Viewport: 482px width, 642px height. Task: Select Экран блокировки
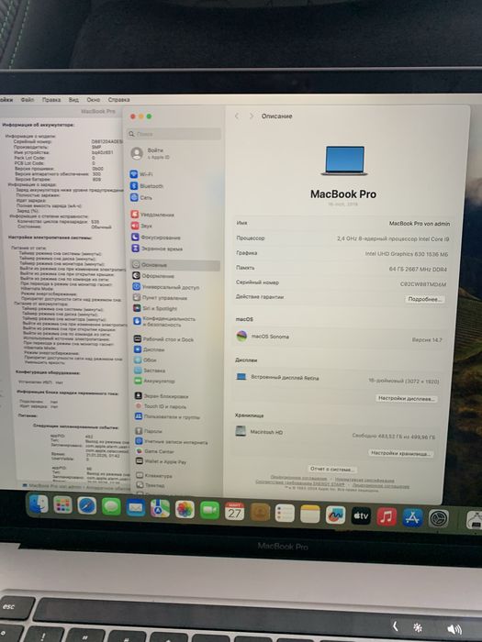(x=162, y=396)
